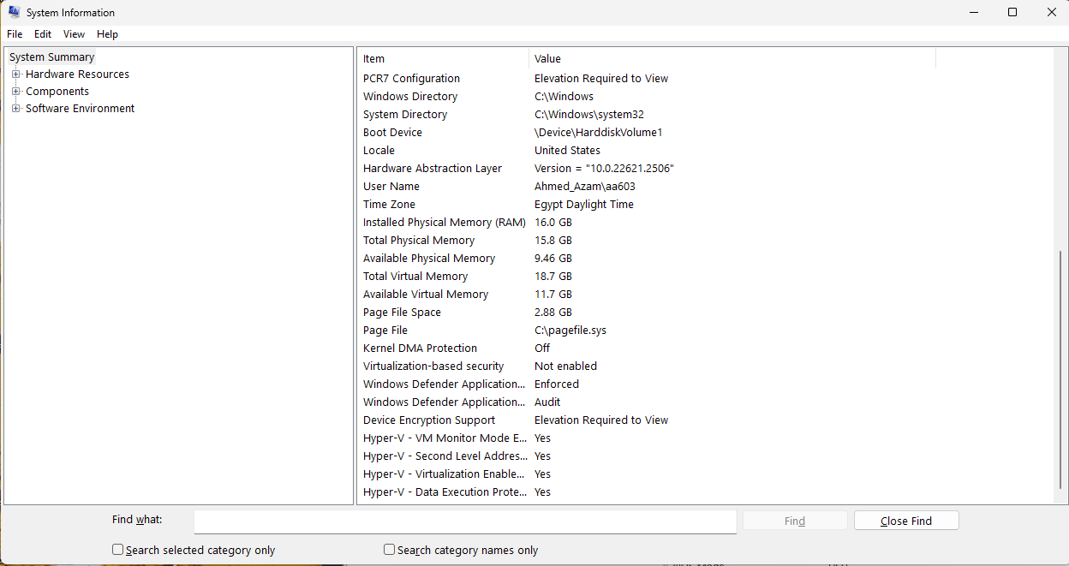Click the Item column header

tap(444, 59)
